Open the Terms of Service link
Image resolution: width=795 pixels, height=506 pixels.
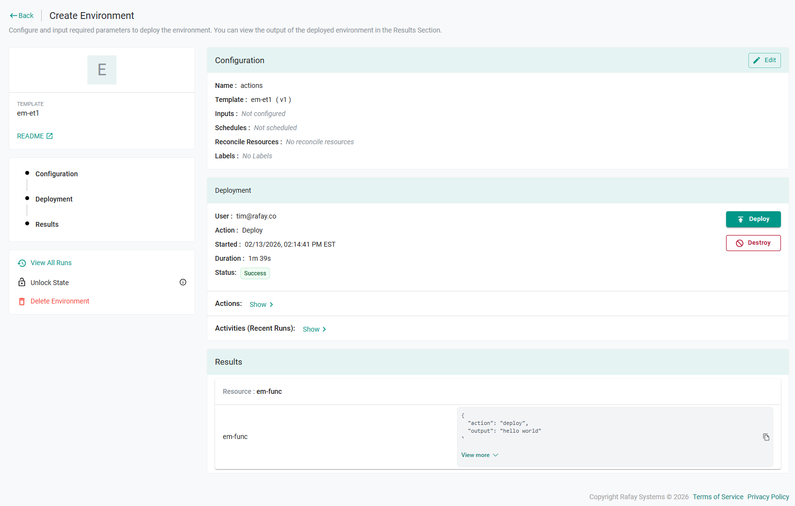coord(718,497)
